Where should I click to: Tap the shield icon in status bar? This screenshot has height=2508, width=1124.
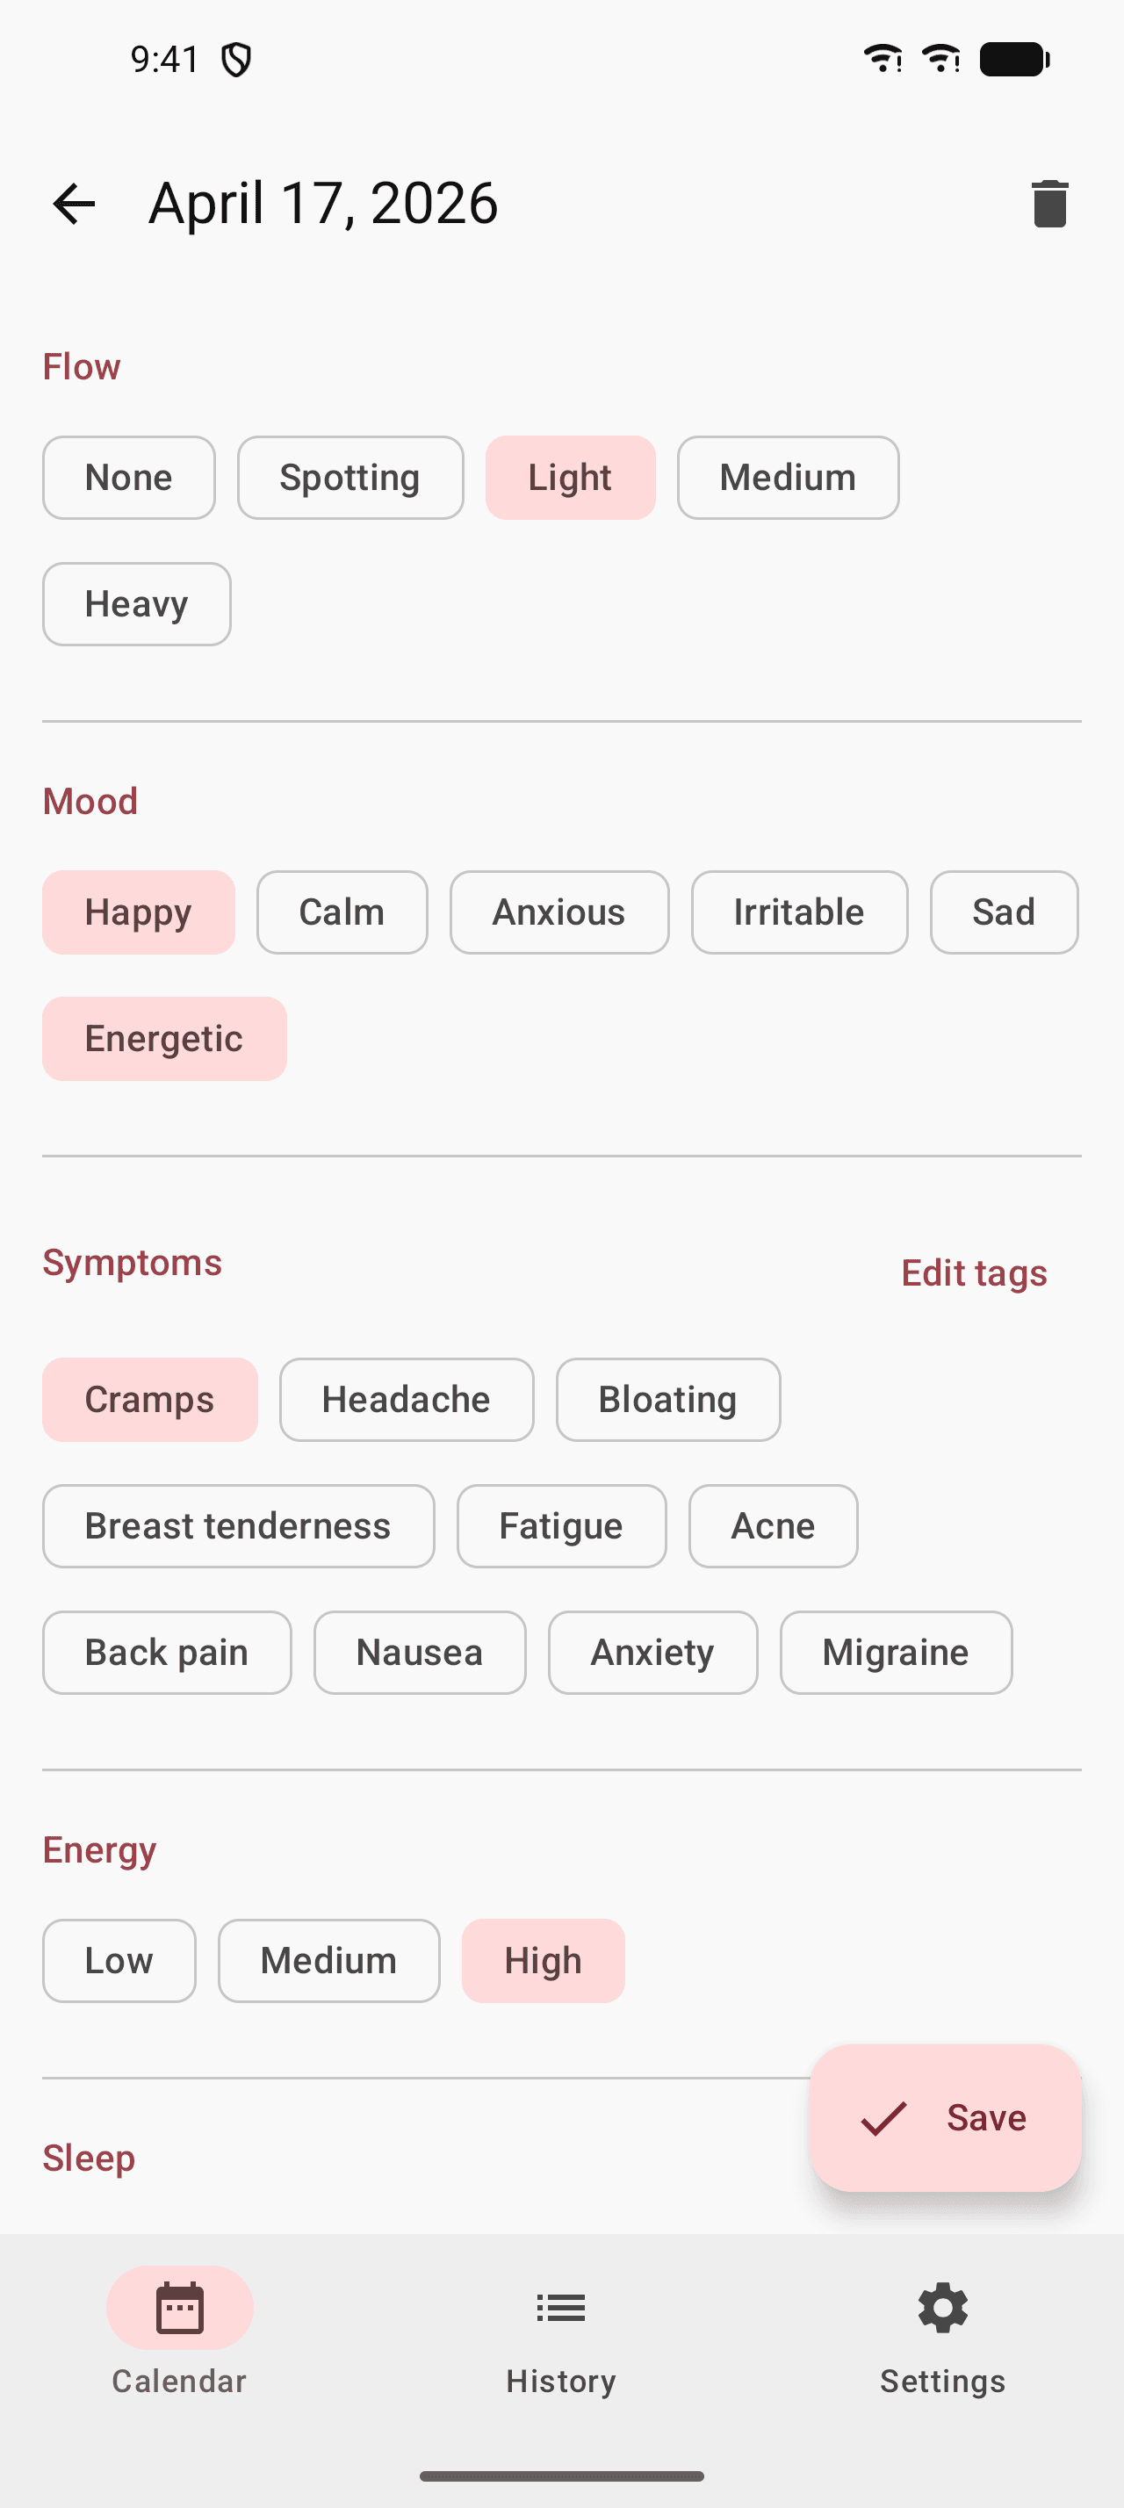pyautogui.click(x=236, y=61)
